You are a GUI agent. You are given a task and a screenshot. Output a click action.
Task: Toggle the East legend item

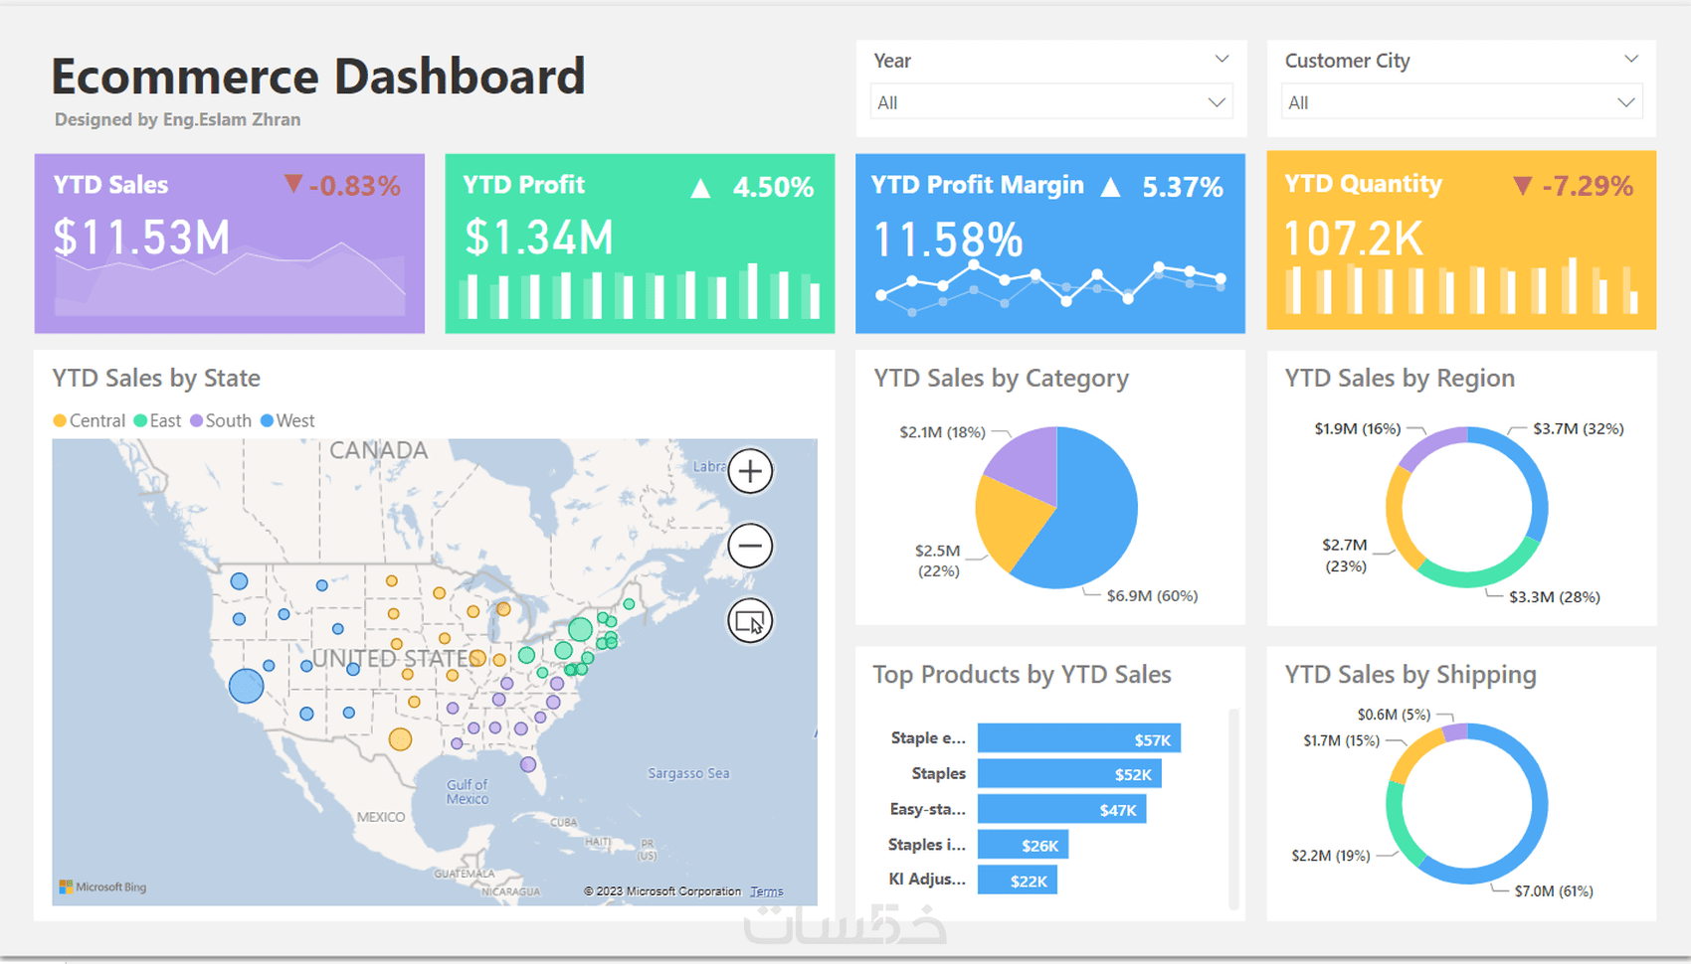(158, 420)
